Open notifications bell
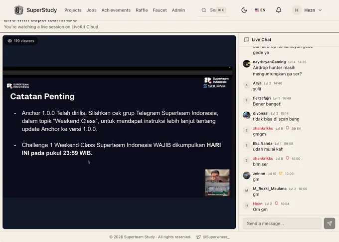 tap(279, 10)
